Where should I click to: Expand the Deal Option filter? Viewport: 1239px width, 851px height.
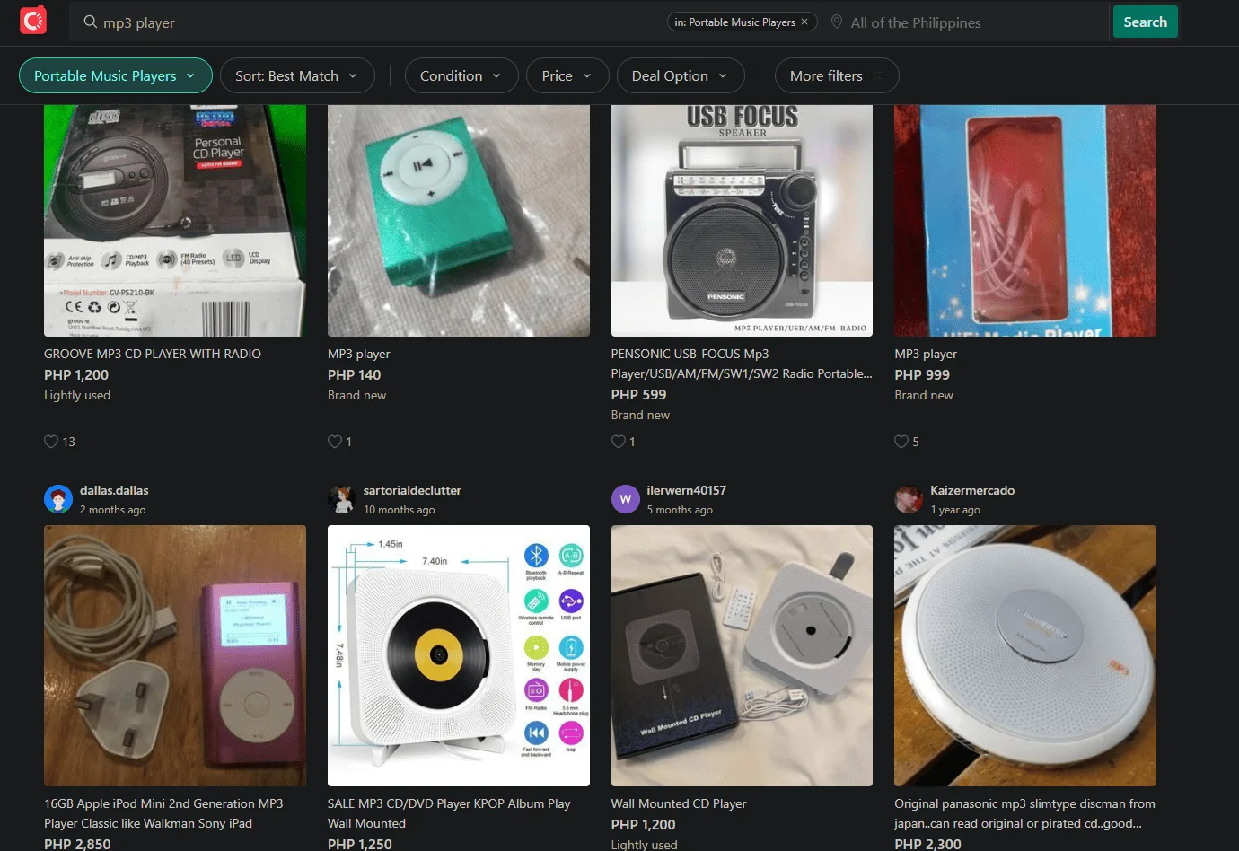point(681,75)
